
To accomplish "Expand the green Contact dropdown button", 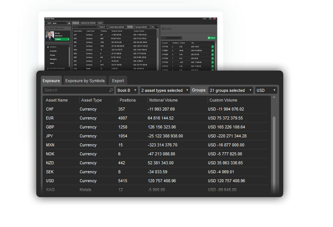I will pos(62,39).
